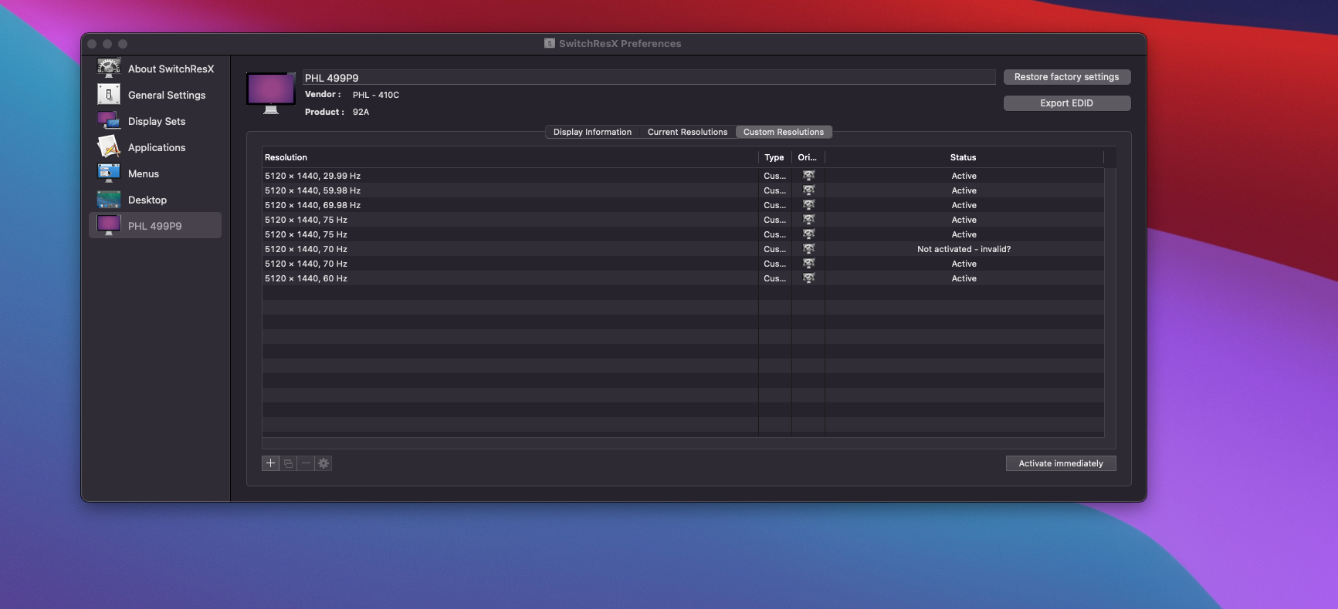Close the SwitchResX Preferences window
The image size is (1338, 609).
pyautogui.click(x=92, y=44)
